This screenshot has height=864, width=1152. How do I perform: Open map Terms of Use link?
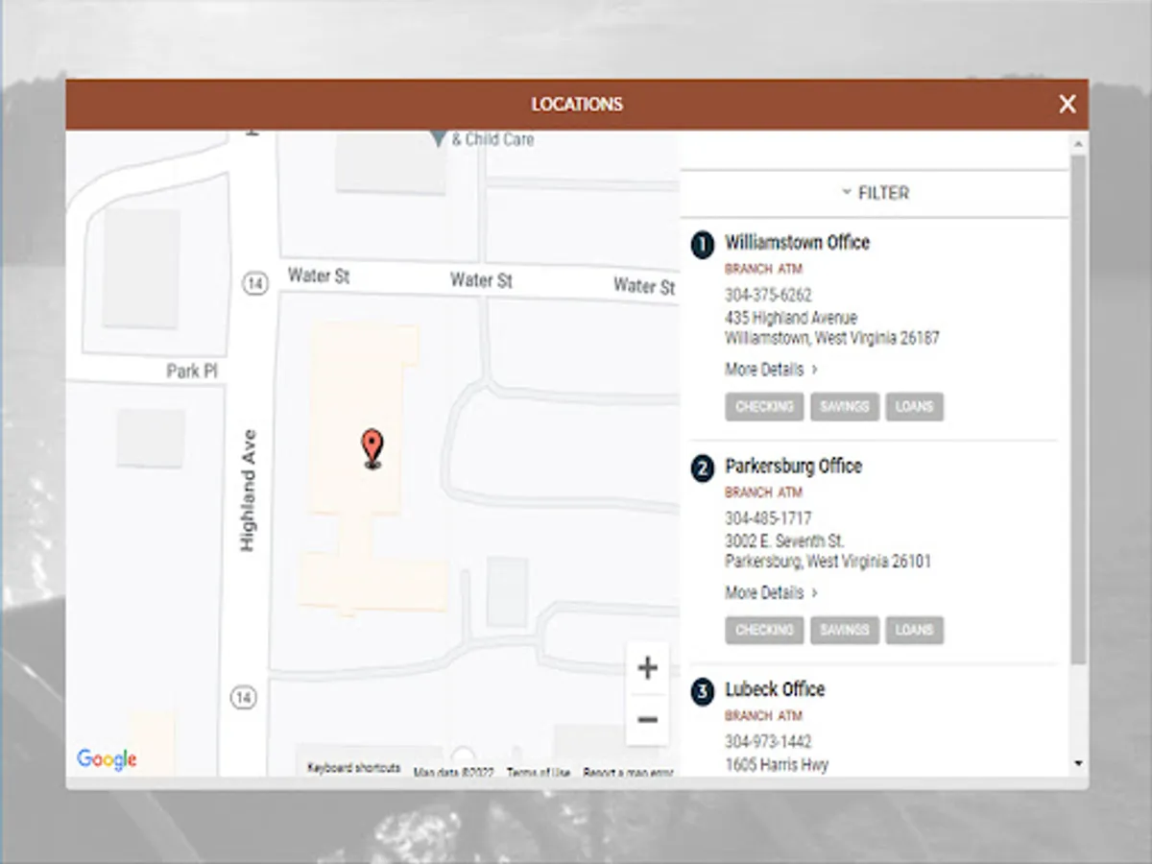click(x=538, y=773)
